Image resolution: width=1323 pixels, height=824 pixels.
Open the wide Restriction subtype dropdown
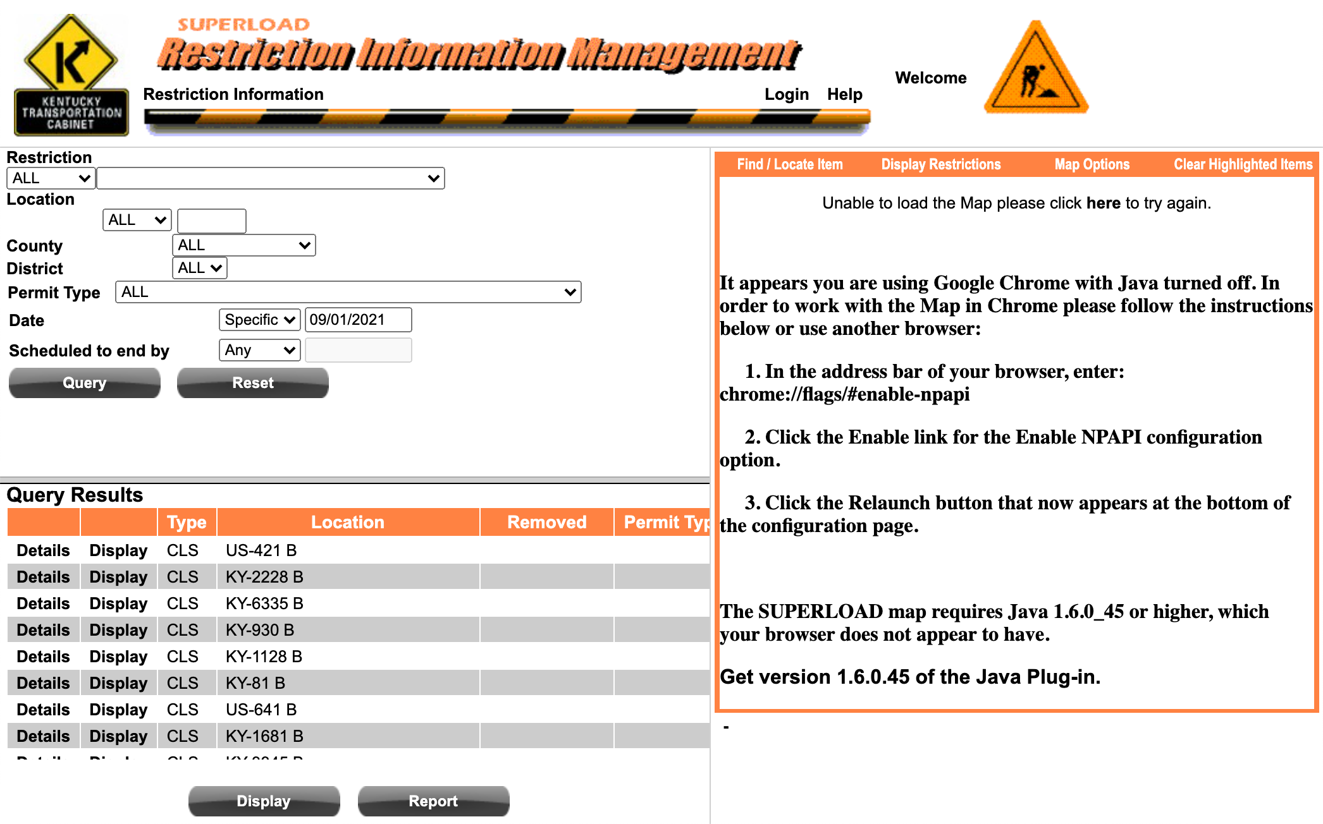click(271, 178)
